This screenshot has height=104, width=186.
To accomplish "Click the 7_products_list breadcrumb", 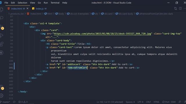I will (16, 14).
